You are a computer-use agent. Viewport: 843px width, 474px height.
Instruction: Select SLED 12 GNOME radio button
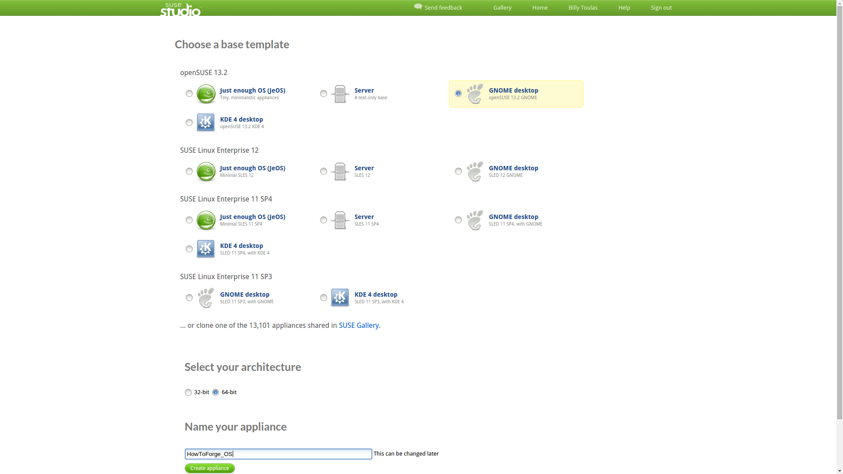(x=458, y=171)
